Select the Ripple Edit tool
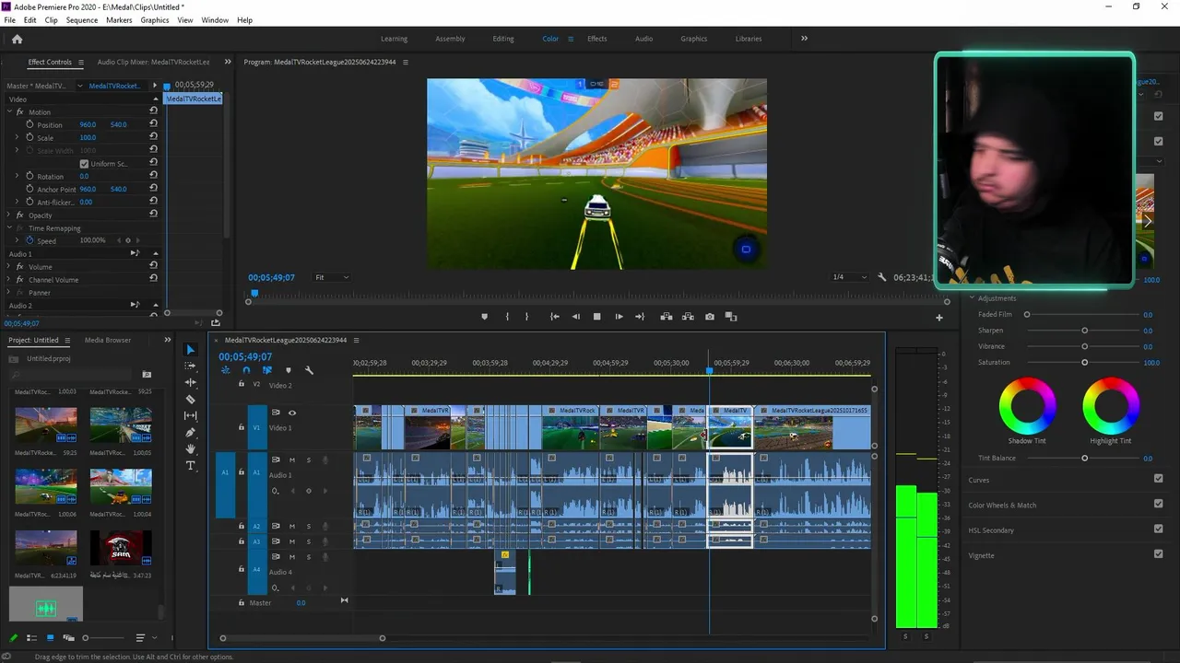The height and width of the screenshot is (663, 1180). point(191,382)
